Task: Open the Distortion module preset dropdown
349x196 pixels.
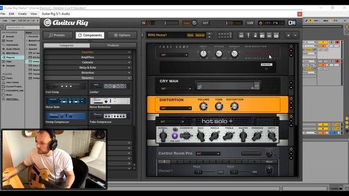Action: 176,108
